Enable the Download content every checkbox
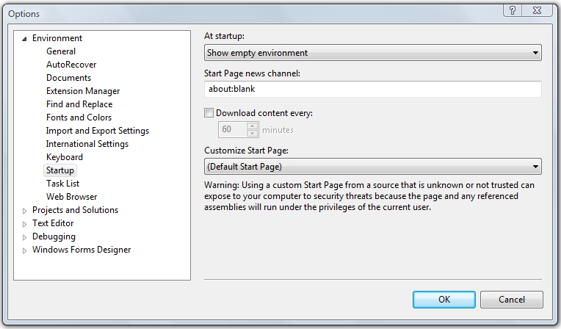 coord(209,113)
